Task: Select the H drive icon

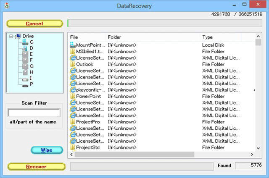Action: 25,72
